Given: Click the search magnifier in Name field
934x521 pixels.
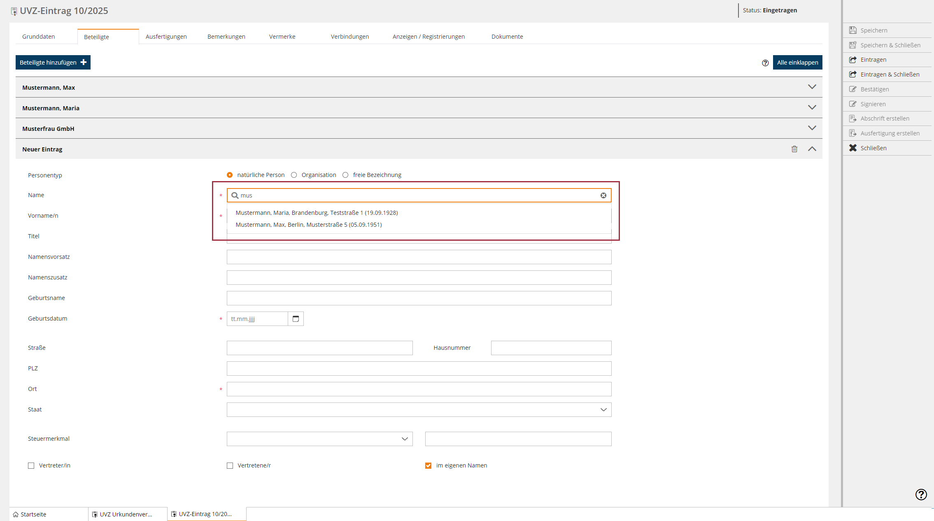Looking at the screenshot, I should click(235, 195).
